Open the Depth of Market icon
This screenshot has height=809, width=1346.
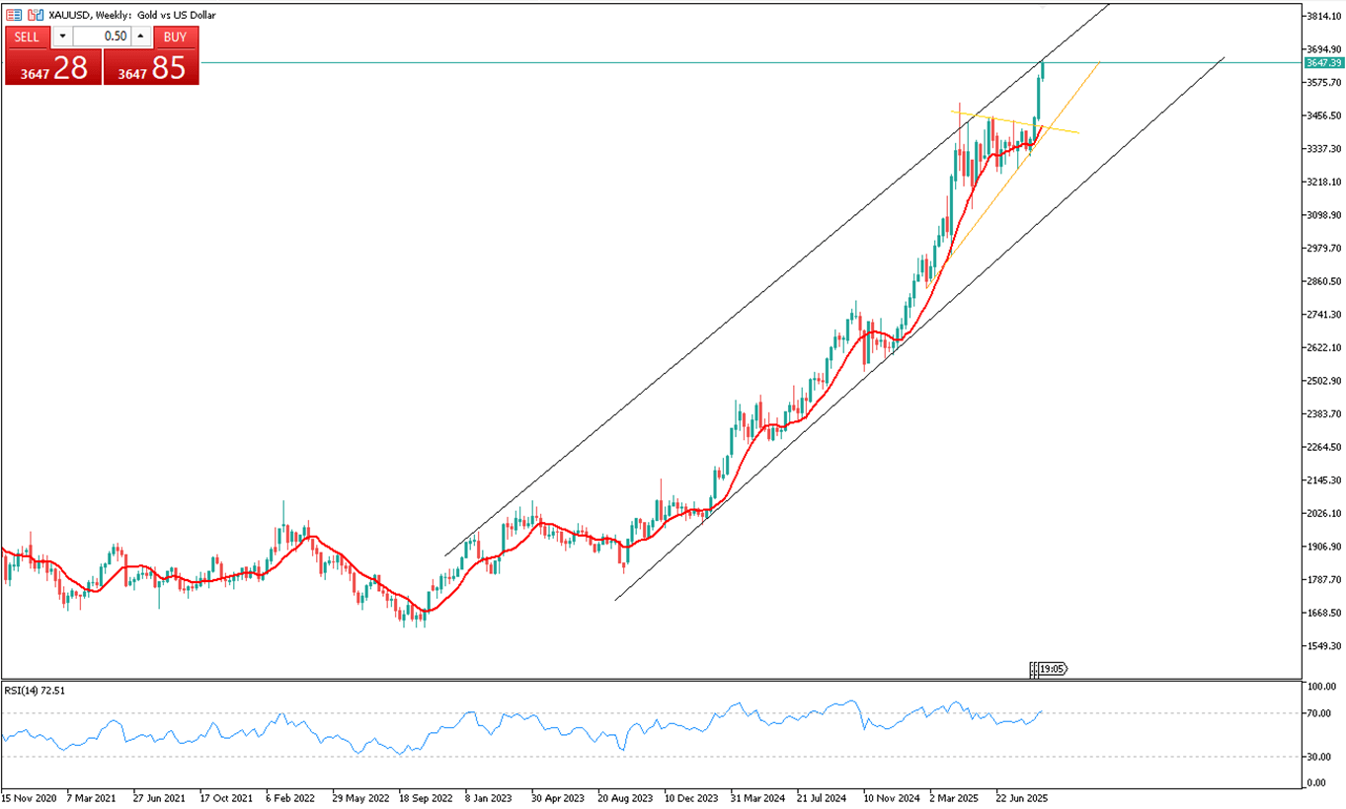pyautogui.click(x=14, y=15)
